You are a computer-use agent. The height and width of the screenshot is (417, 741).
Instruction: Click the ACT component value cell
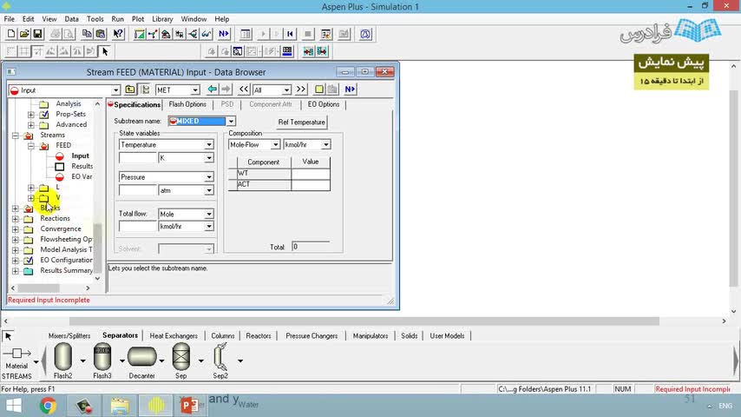pyautogui.click(x=311, y=184)
